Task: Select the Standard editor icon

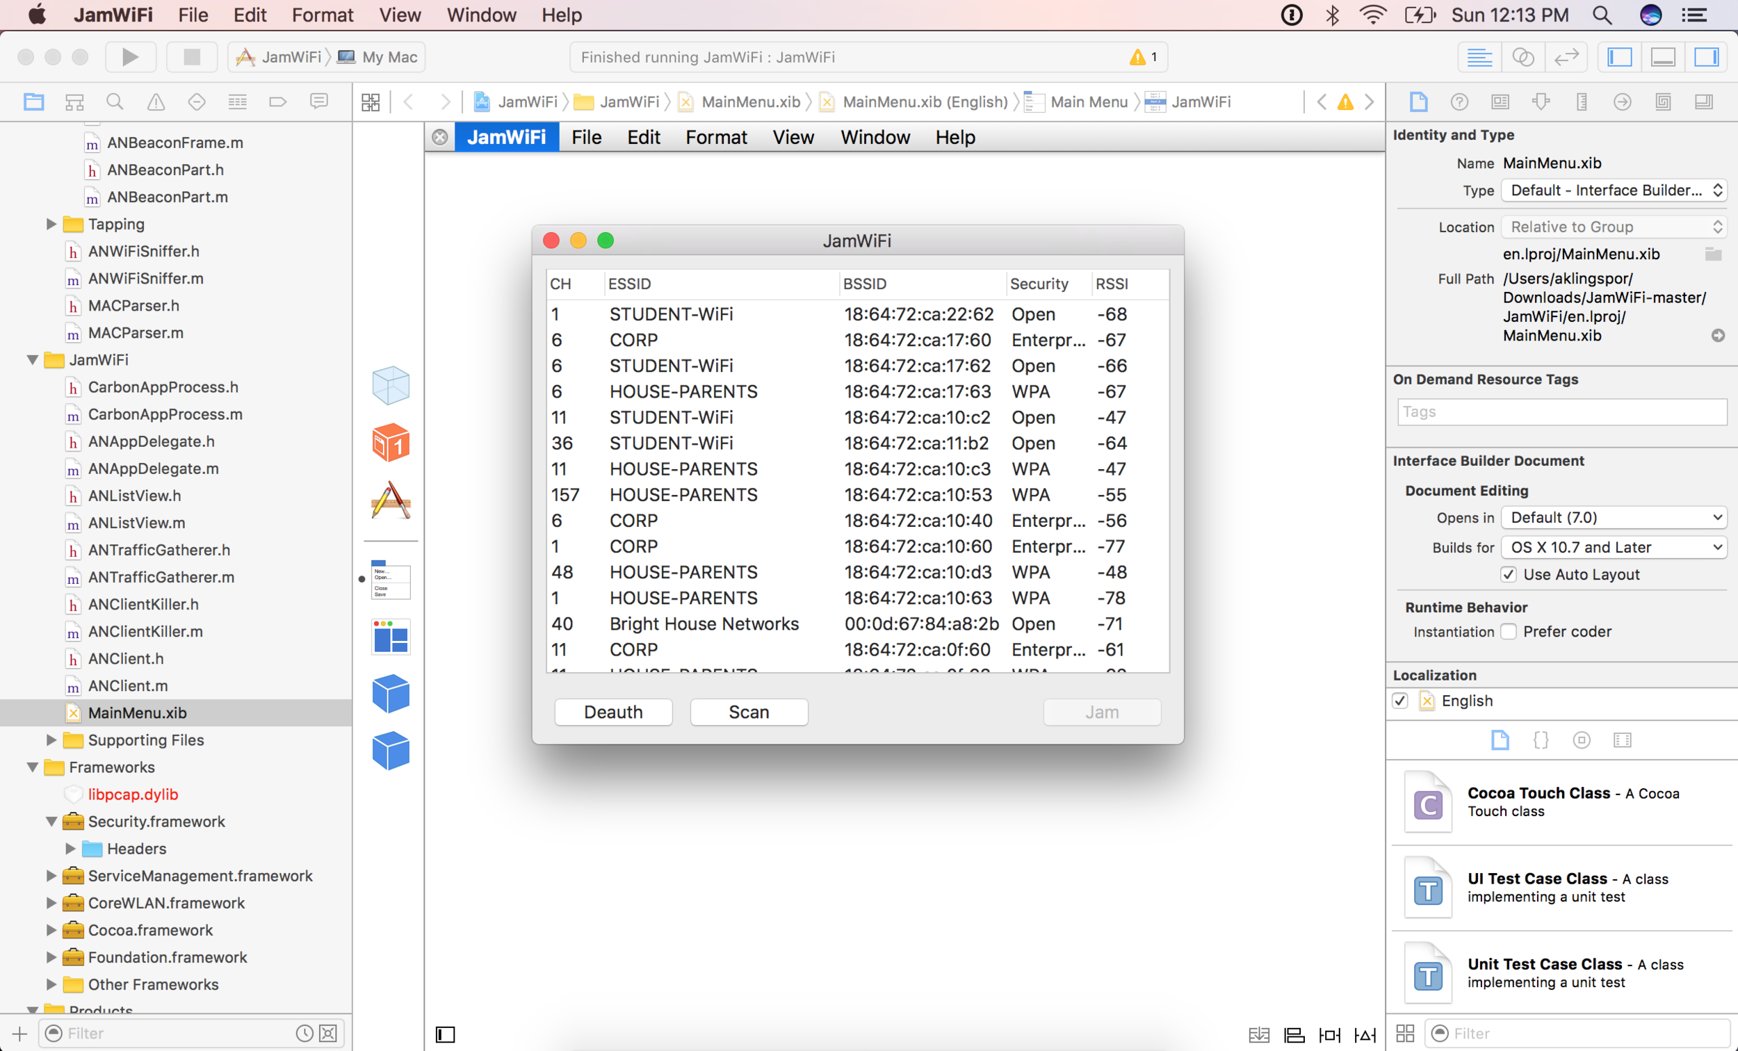Action: pos(1479,57)
